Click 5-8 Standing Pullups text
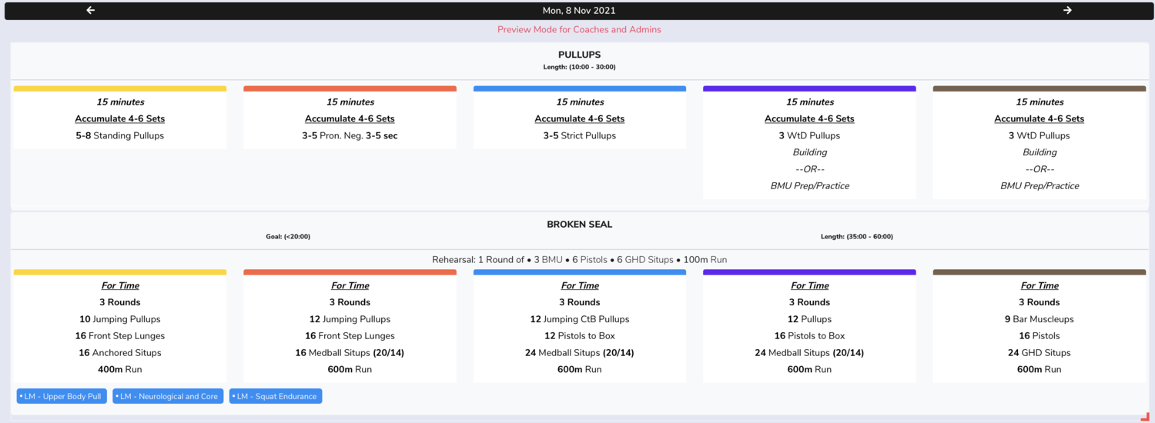This screenshot has width=1155, height=423. point(120,135)
